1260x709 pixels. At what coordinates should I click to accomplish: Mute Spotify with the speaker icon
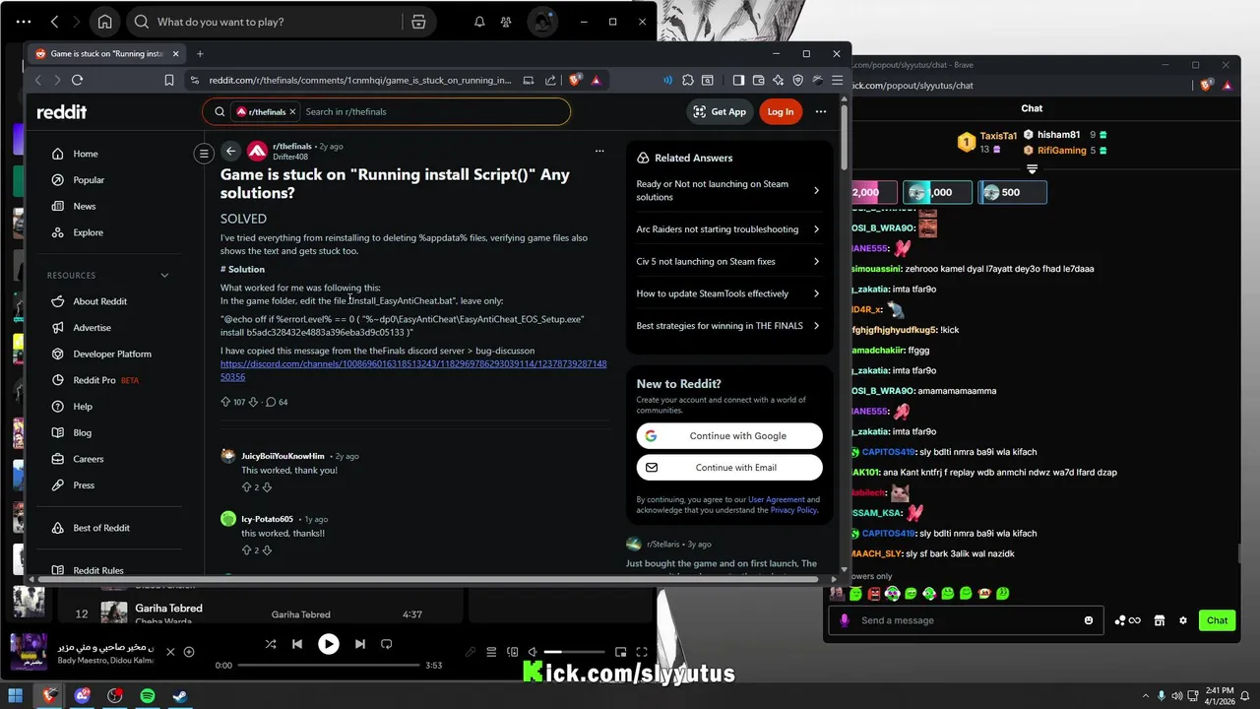pos(533,652)
